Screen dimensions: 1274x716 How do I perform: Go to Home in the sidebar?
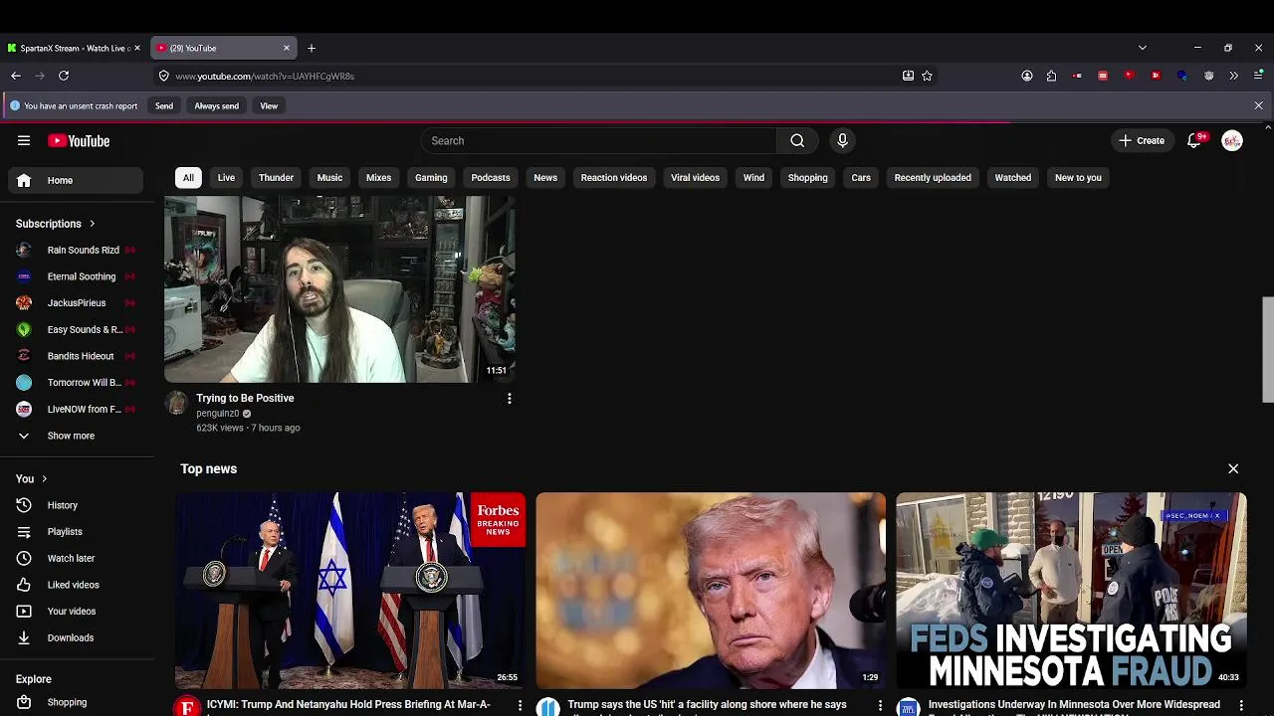[78, 180]
